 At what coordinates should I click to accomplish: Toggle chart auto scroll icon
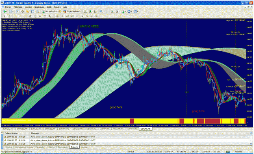(x=112, y=11)
